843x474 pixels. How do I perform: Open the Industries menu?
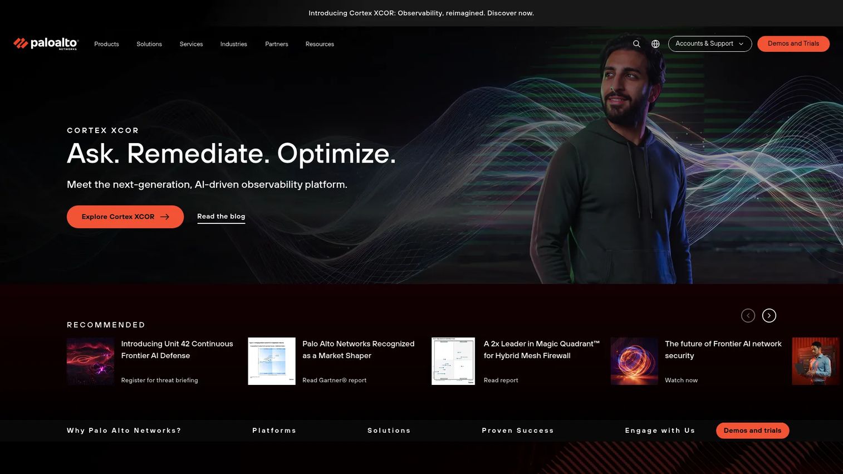click(x=233, y=44)
